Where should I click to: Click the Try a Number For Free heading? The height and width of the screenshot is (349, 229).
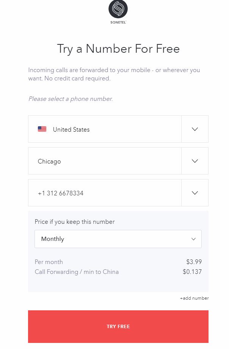coord(118,49)
